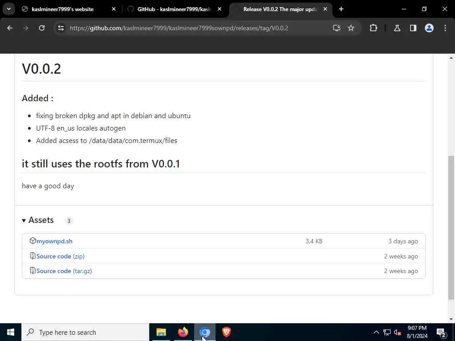The width and height of the screenshot is (455, 341).
Task: Click the page vertical scrollbar thumb
Action: 451,228
